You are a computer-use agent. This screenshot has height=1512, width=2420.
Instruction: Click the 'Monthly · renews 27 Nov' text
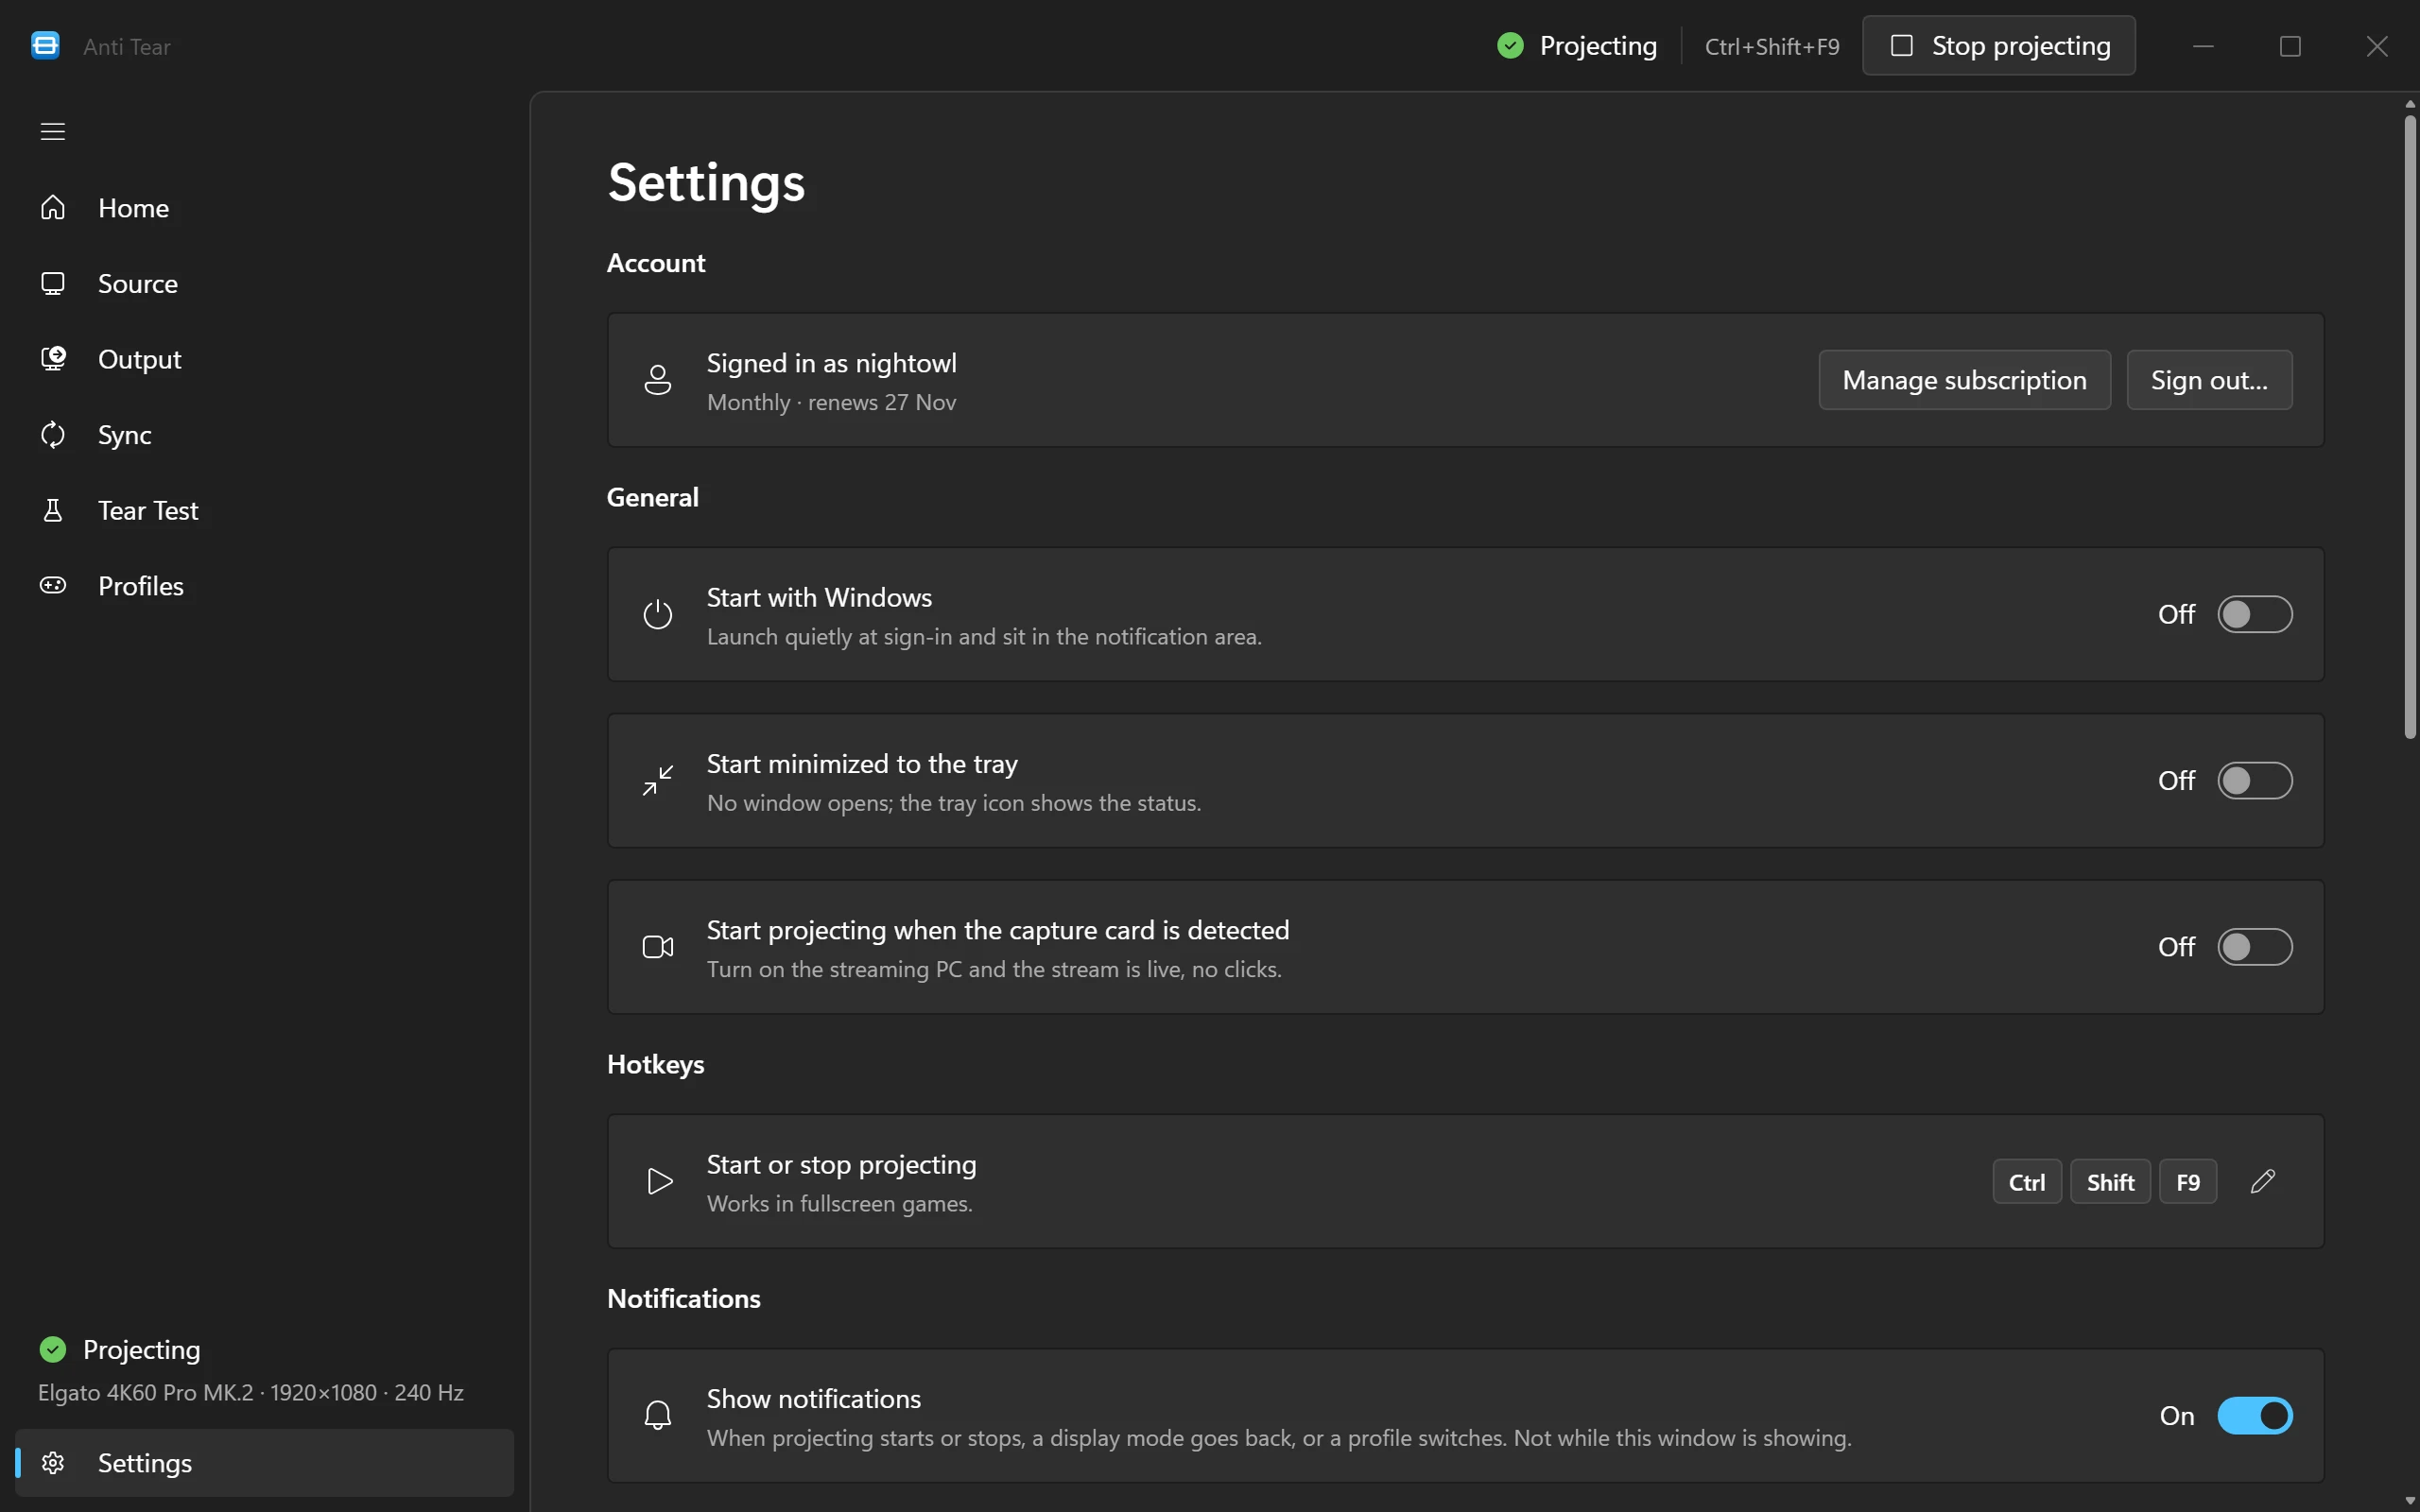point(831,402)
